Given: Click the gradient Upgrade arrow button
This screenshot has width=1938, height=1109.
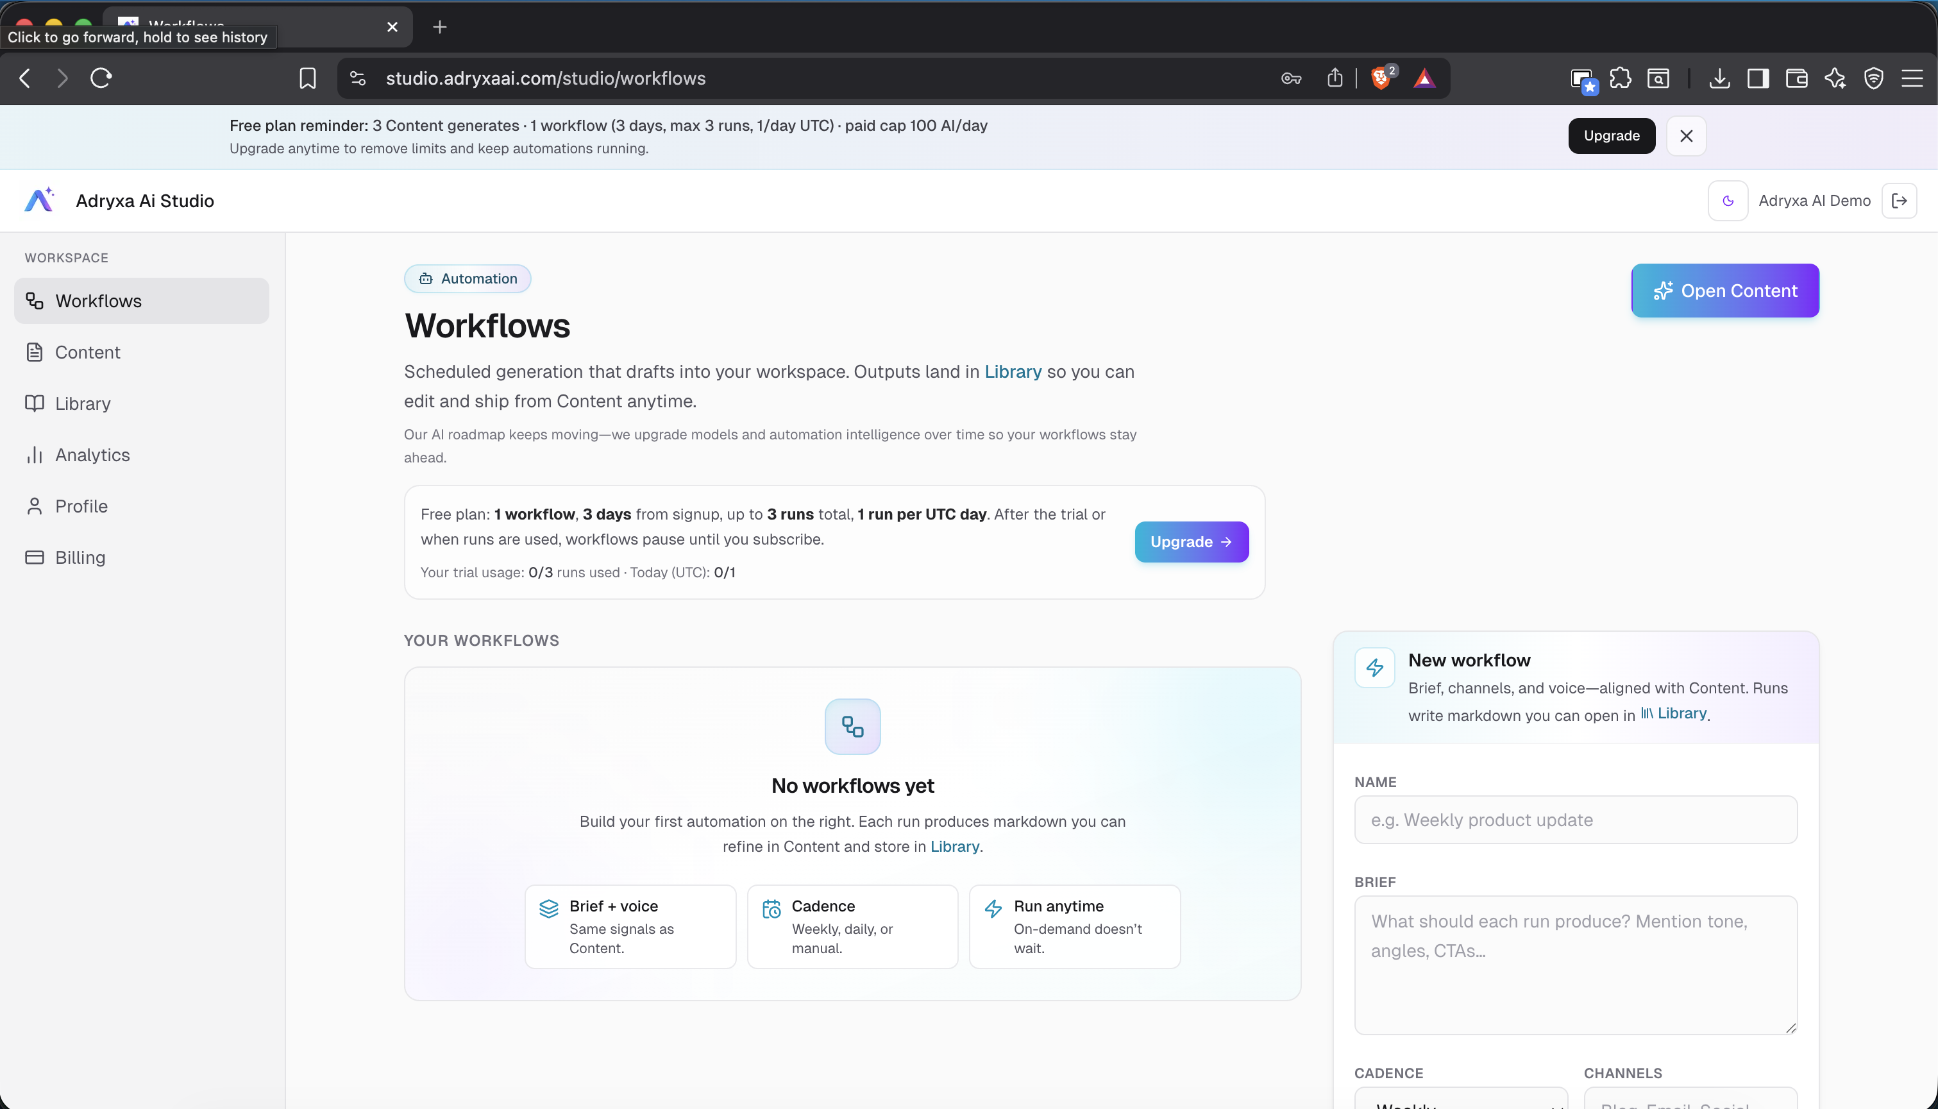Looking at the screenshot, I should tap(1192, 543).
